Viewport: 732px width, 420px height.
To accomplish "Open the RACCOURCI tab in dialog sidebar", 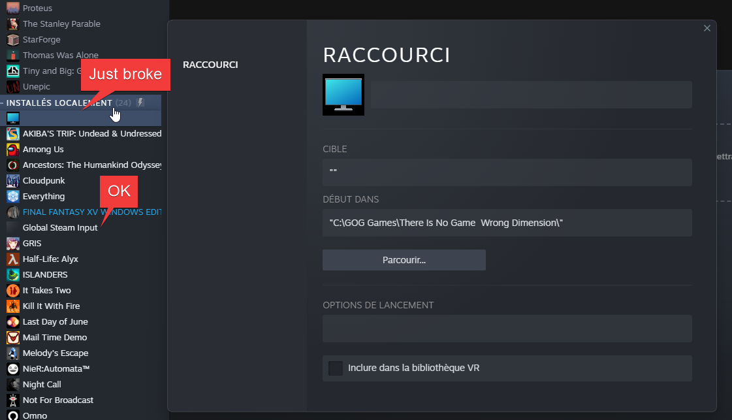I will tap(210, 65).
